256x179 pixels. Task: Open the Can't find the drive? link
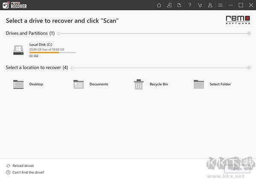pyautogui.click(x=28, y=172)
